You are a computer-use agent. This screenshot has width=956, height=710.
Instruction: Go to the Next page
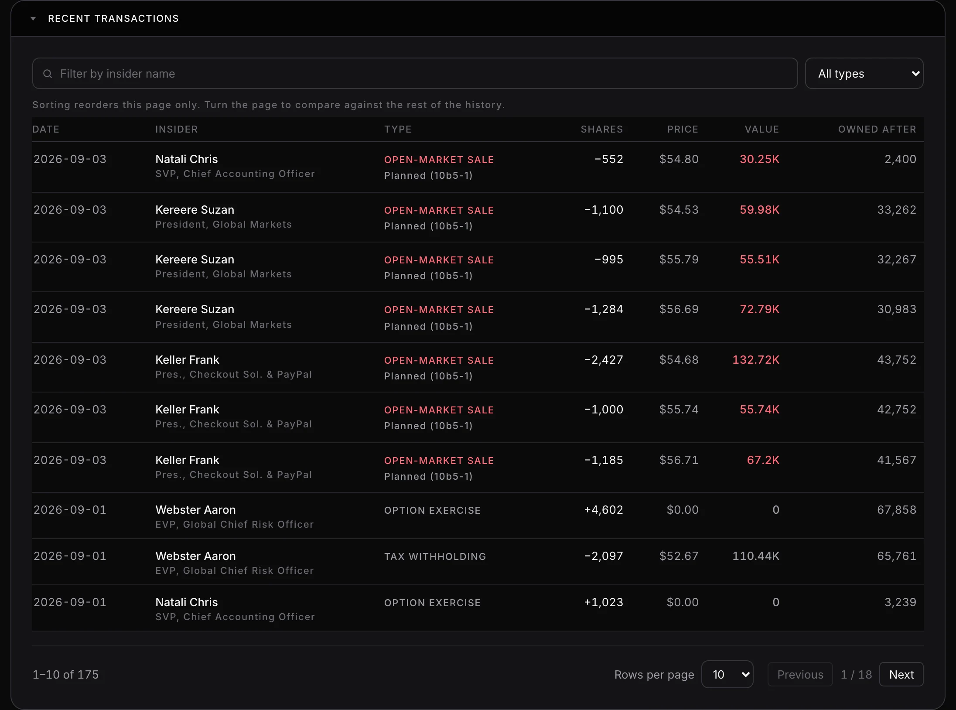[x=901, y=675]
